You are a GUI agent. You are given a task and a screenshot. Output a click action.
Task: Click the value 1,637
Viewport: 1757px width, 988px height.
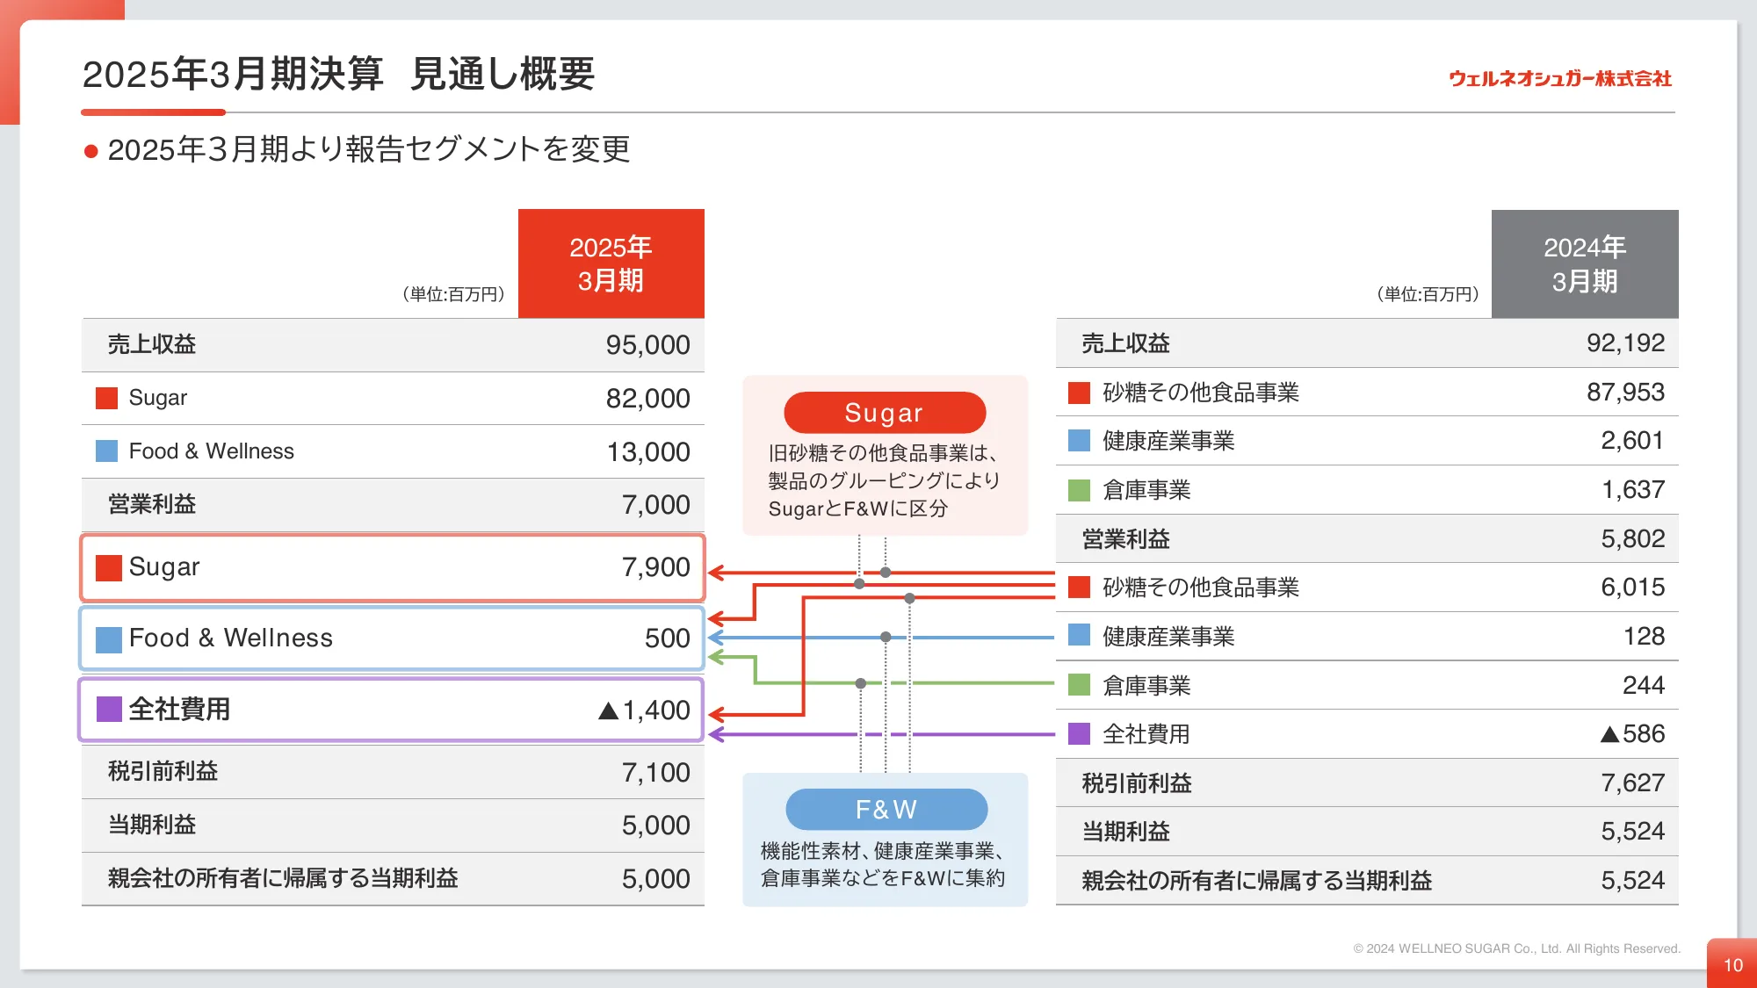coord(1632,490)
